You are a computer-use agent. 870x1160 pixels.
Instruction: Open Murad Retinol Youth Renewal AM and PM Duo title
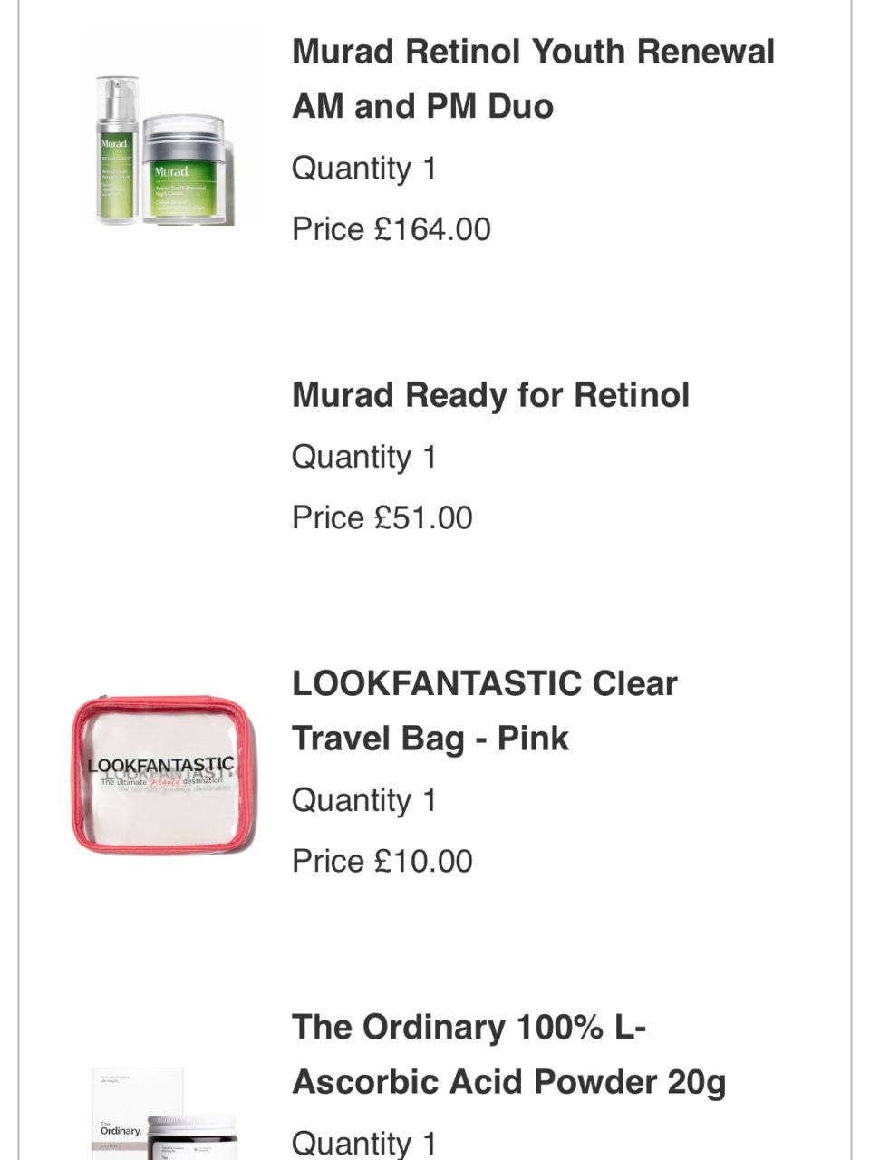pos(533,79)
